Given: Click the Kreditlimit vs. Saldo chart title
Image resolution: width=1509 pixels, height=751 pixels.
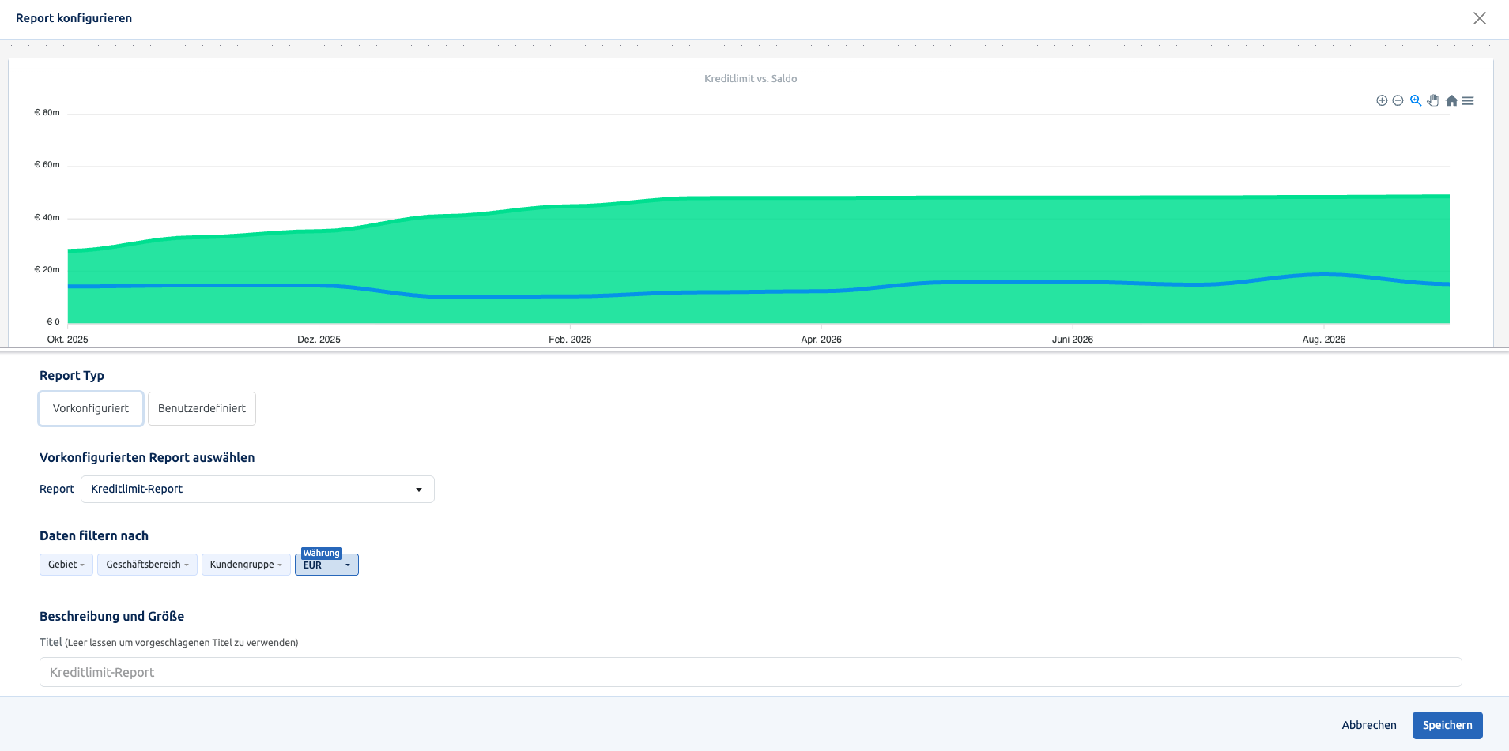Looking at the screenshot, I should pyautogui.click(x=751, y=78).
